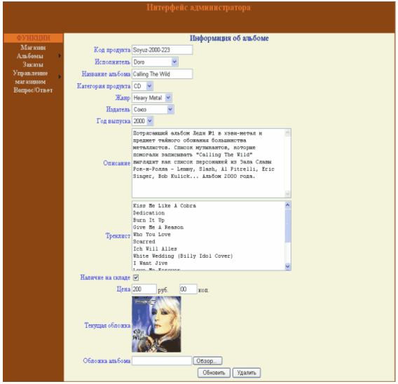Viewport: 398px width, 384px height.
Task: Expand the Альбомы submenu arrow
Action: pos(60,55)
